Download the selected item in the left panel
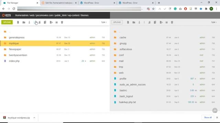 (x=29, y=22)
